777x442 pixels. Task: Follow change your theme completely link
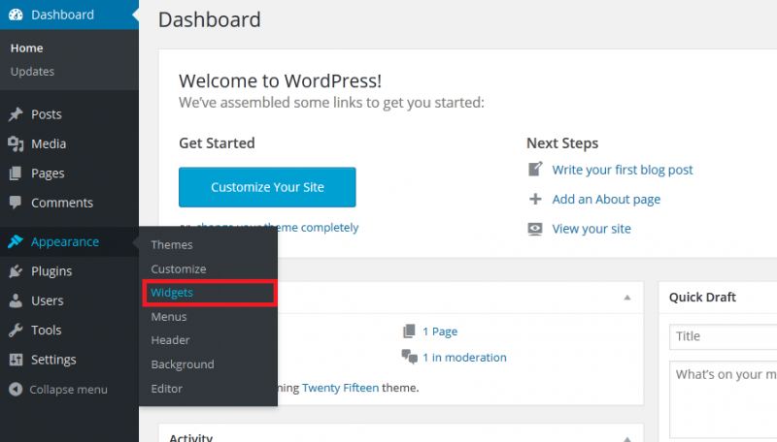(278, 228)
